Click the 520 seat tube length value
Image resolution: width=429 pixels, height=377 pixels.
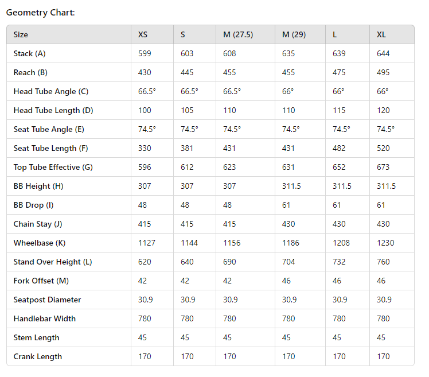[x=383, y=148]
